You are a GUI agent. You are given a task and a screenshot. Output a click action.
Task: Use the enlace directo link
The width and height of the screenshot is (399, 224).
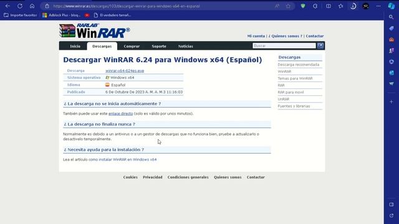pos(120,113)
